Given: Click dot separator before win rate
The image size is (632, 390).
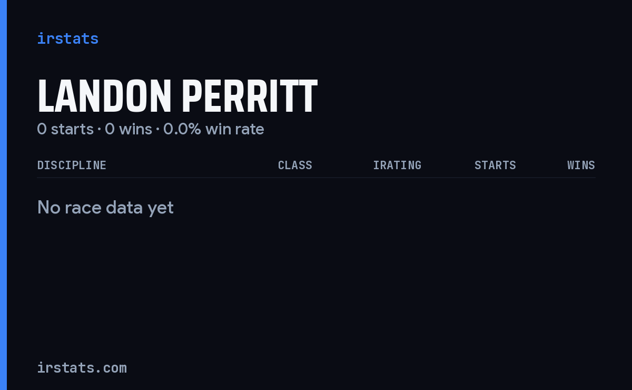Looking at the screenshot, I should 157,130.
